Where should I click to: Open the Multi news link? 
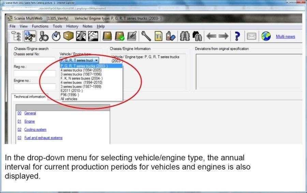click(285, 36)
